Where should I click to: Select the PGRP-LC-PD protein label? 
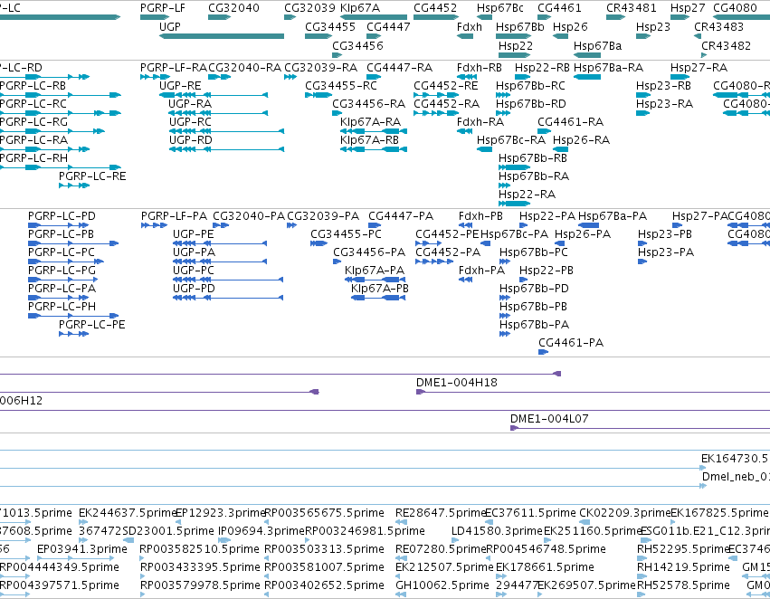point(62,216)
